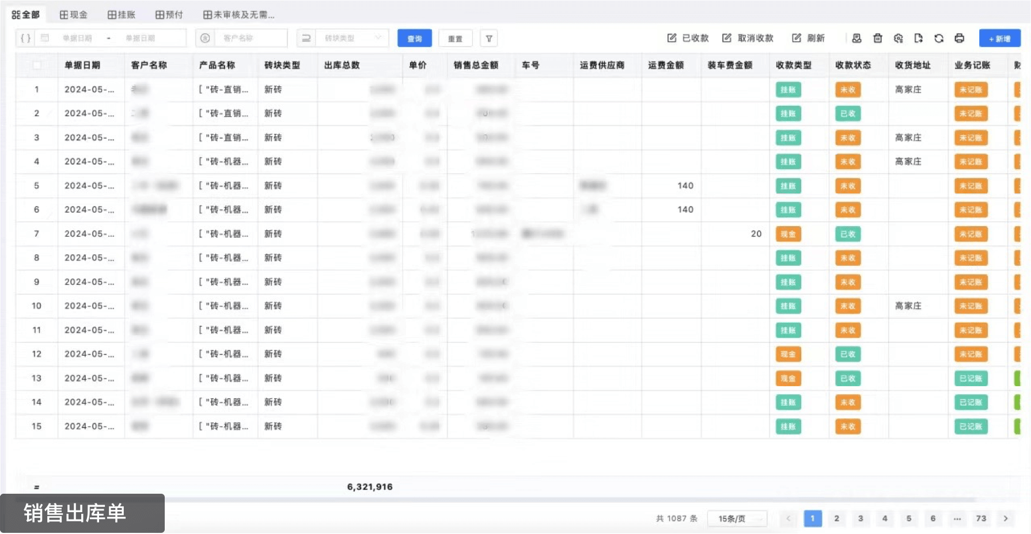The height and width of the screenshot is (534, 1031).
Task: Switch to the 现金 tab
Action: [74, 14]
